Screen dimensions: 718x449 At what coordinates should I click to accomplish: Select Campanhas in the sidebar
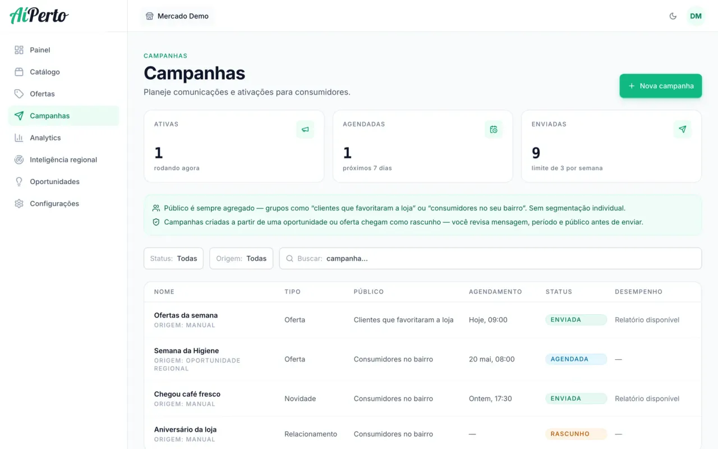(63, 116)
